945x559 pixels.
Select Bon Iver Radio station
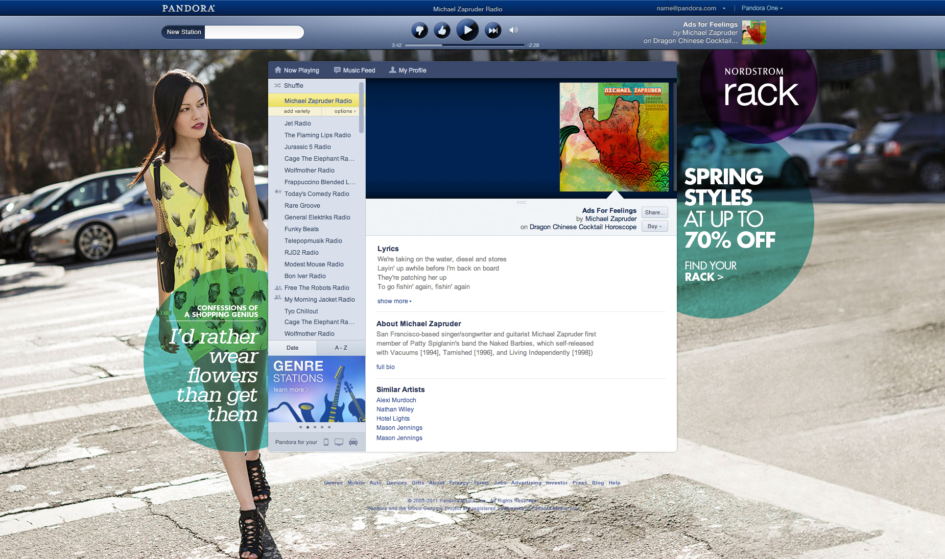tap(305, 276)
